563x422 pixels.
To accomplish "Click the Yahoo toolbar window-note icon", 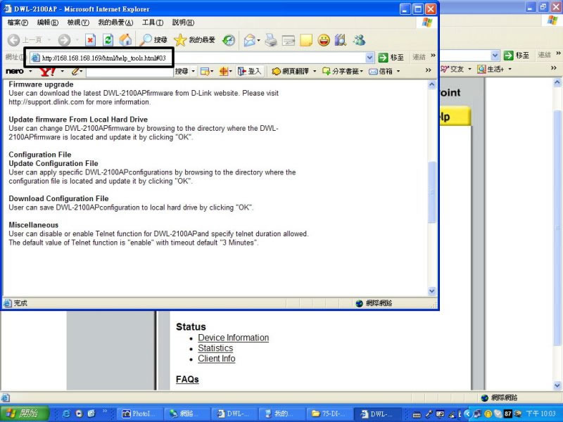I will (x=205, y=71).
